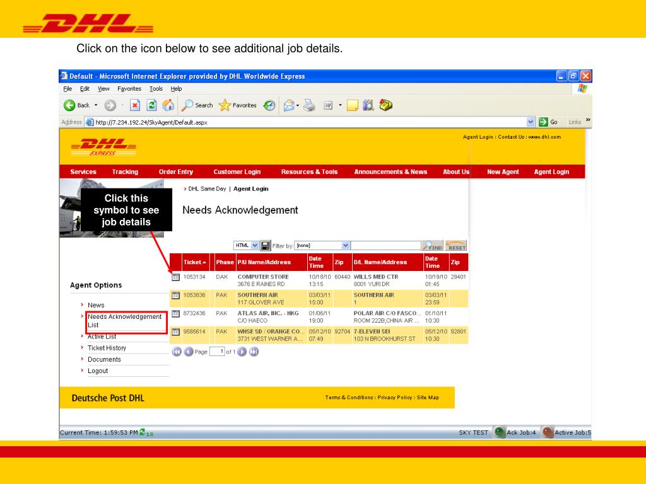
Task: Click the green Ack Job status indicator
Action: 500,432
